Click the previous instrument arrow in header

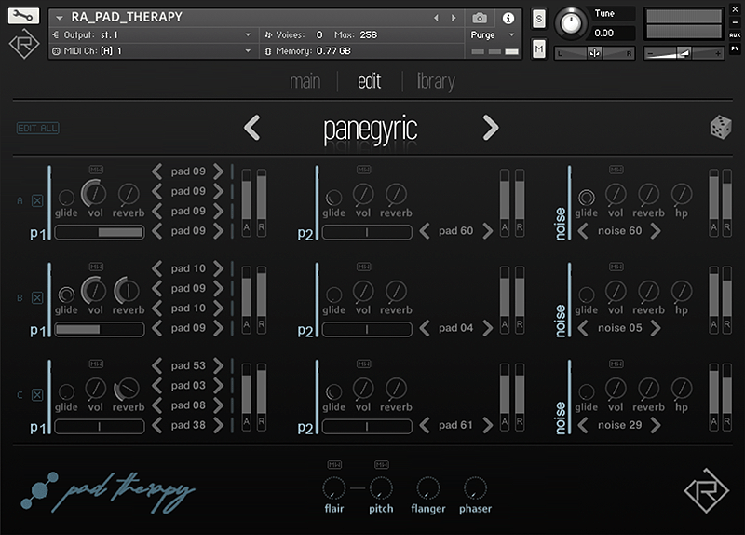(436, 18)
